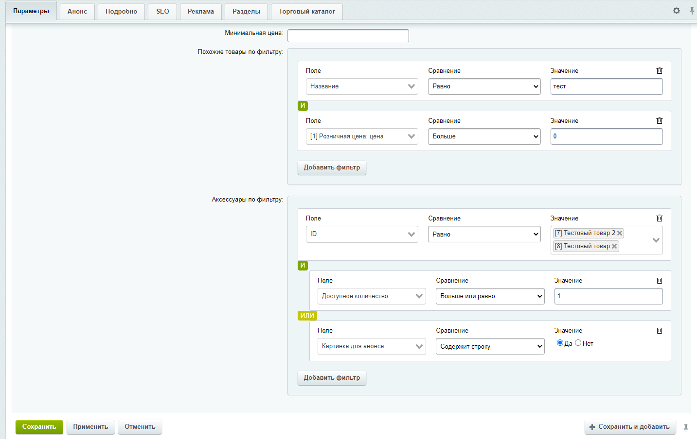Screen dimensions: 697x439
Task: Delete the Картинка для анонса filter via trash icon
Action: [660, 330]
